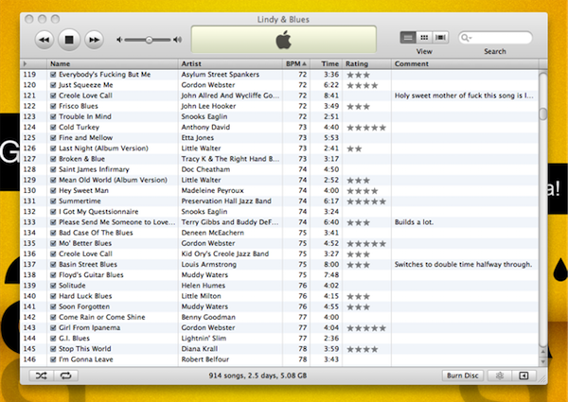Image resolution: width=568 pixels, height=402 pixels.
Task: Click artist Madeleine Peyroux
Action: [x=213, y=191]
